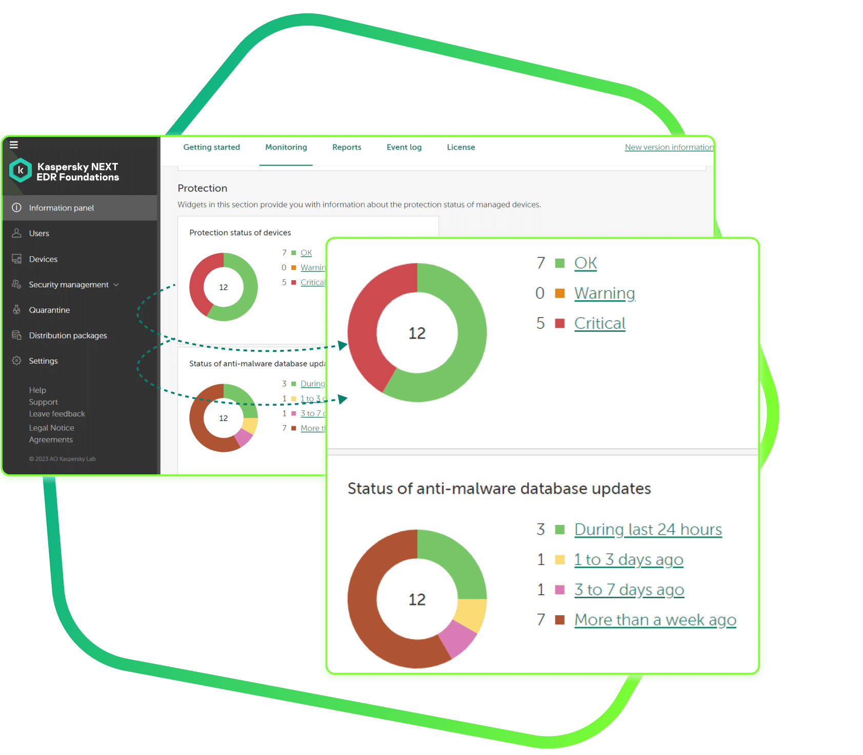Screen dimensions: 863x755
Task: Click the Information panel info icon
Action: 17,207
